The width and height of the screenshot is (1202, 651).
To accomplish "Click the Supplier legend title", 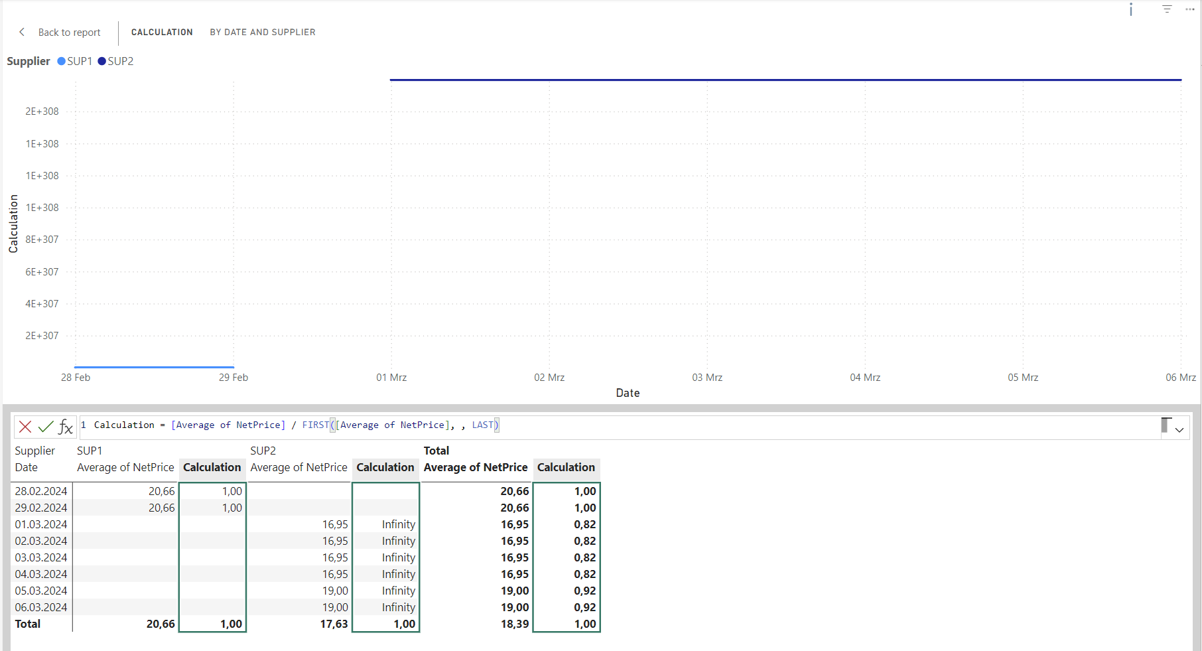I will tap(29, 61).
